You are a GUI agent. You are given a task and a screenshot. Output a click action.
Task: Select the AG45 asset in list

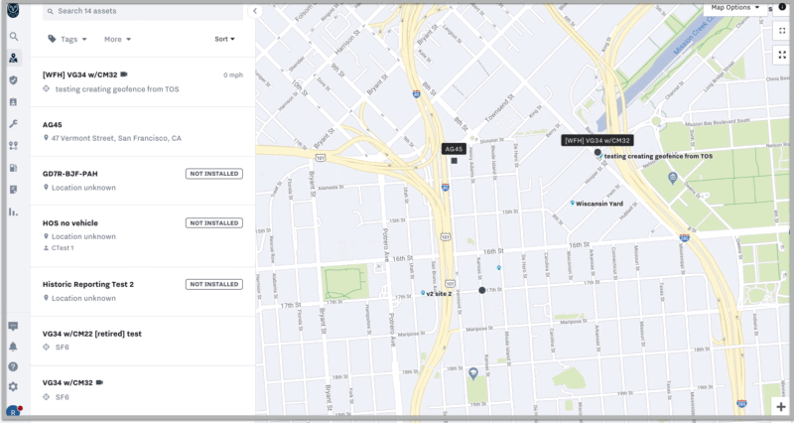point(139,131)
